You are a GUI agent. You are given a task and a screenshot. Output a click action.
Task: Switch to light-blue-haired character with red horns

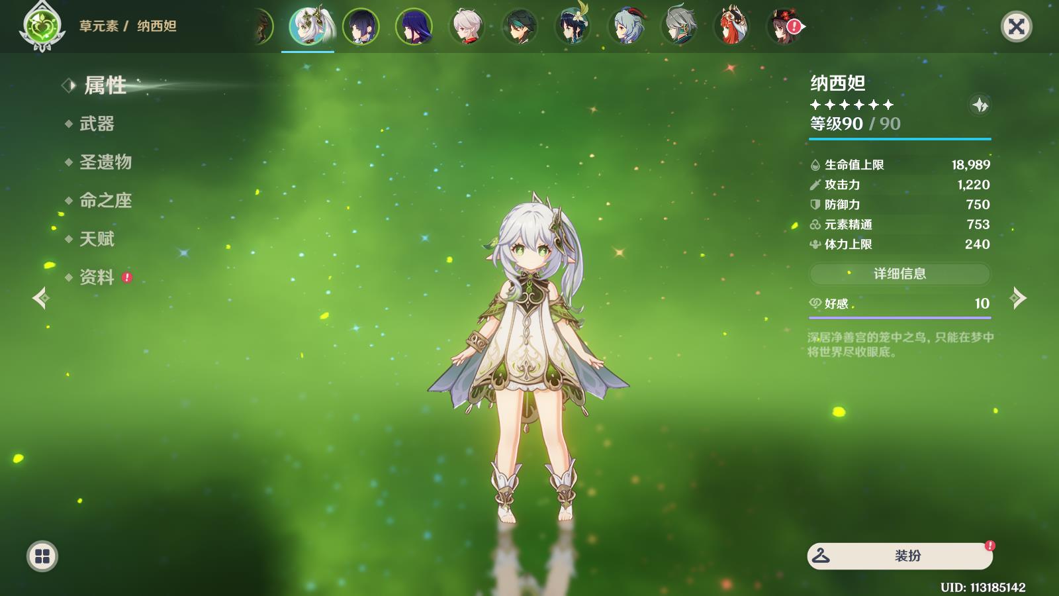point(625,26)
